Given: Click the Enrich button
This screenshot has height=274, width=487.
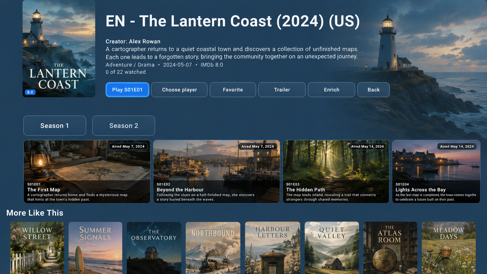Looking at the screenshot, I should pyautogui.click(x=331, y=90).
